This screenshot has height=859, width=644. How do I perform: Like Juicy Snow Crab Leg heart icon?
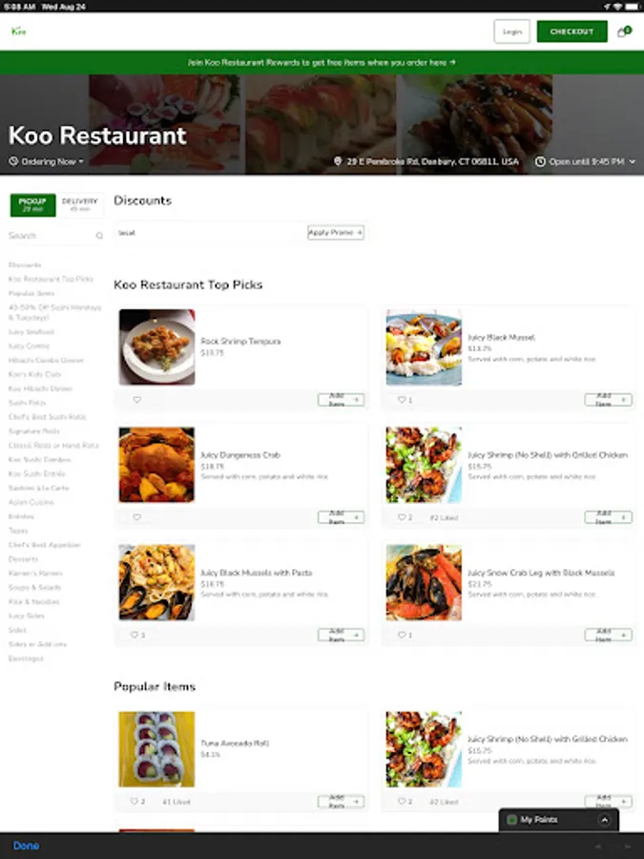coord(402,635)
